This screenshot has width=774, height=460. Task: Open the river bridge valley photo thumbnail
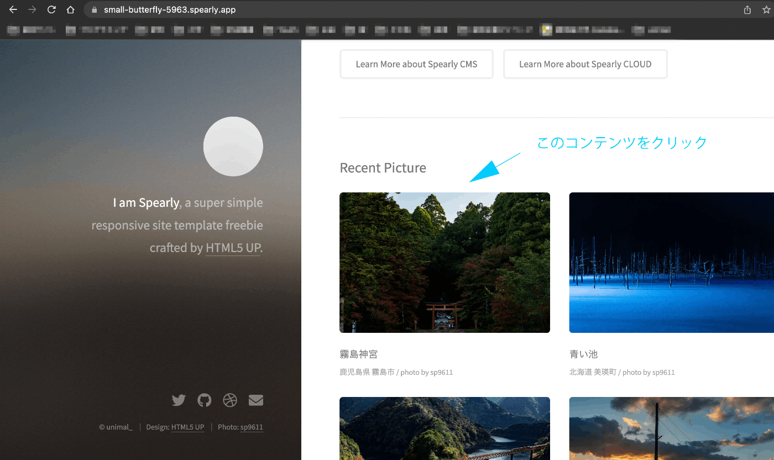444,428
